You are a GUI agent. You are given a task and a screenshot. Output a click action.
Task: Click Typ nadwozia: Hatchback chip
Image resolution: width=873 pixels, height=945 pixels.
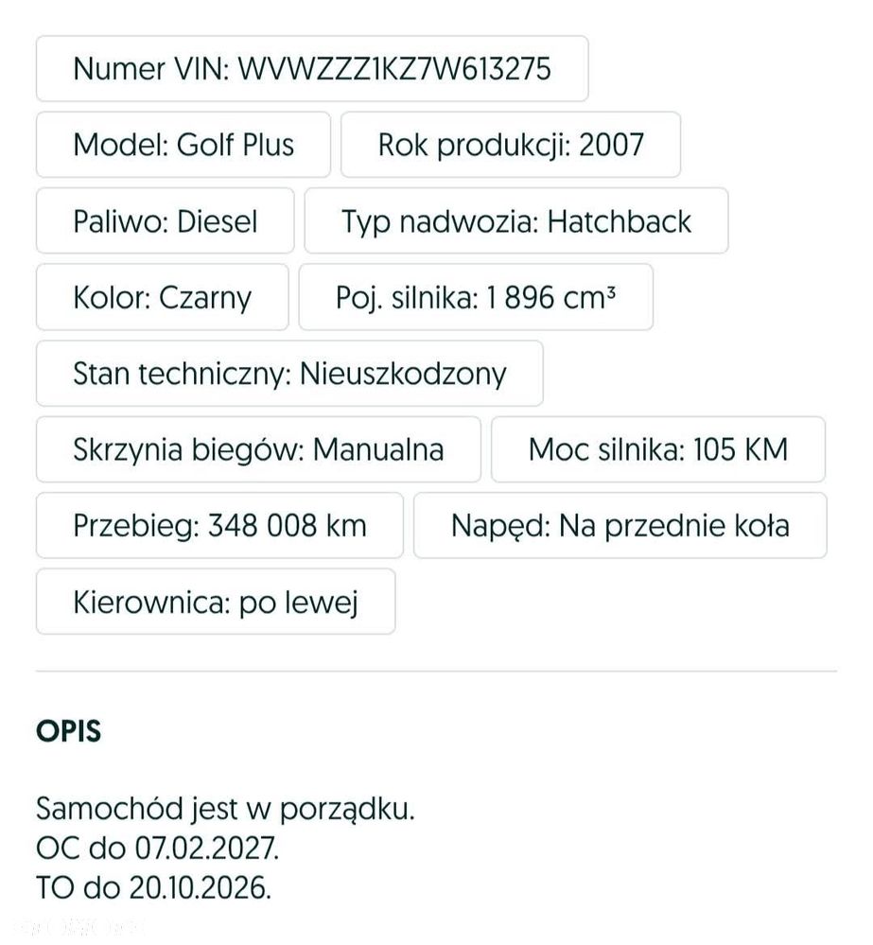click(x=516, y=221)
